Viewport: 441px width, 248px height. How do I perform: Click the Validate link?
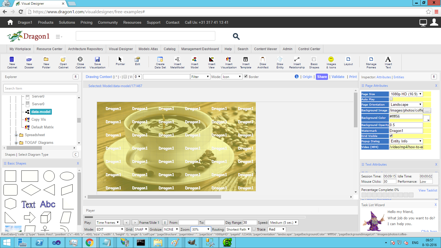click(x=338, y=77)
